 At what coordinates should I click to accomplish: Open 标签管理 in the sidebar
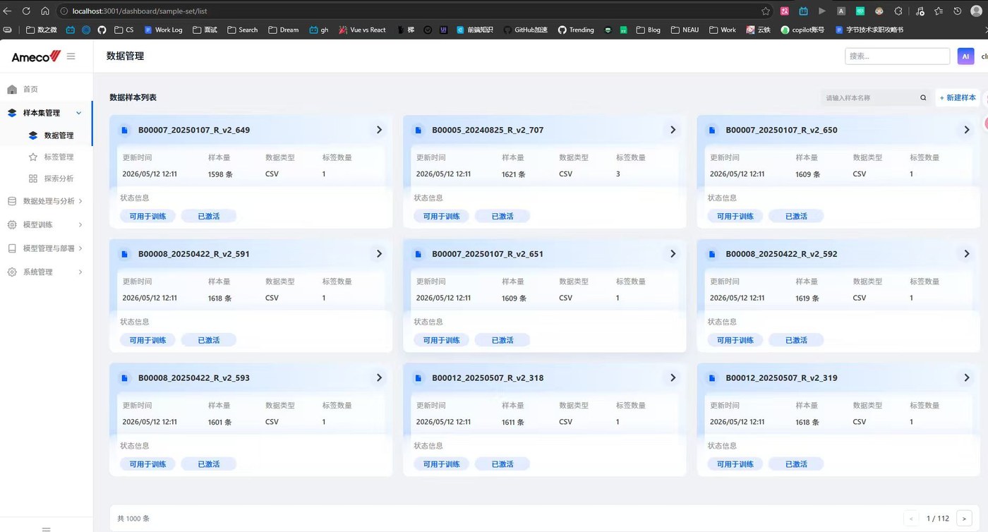pos(46,157)
